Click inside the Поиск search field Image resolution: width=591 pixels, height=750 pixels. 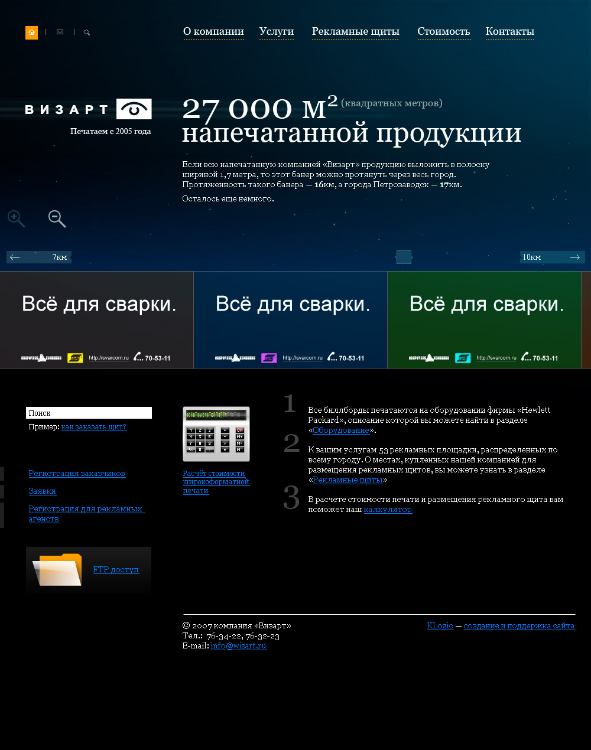coord(89,413)
